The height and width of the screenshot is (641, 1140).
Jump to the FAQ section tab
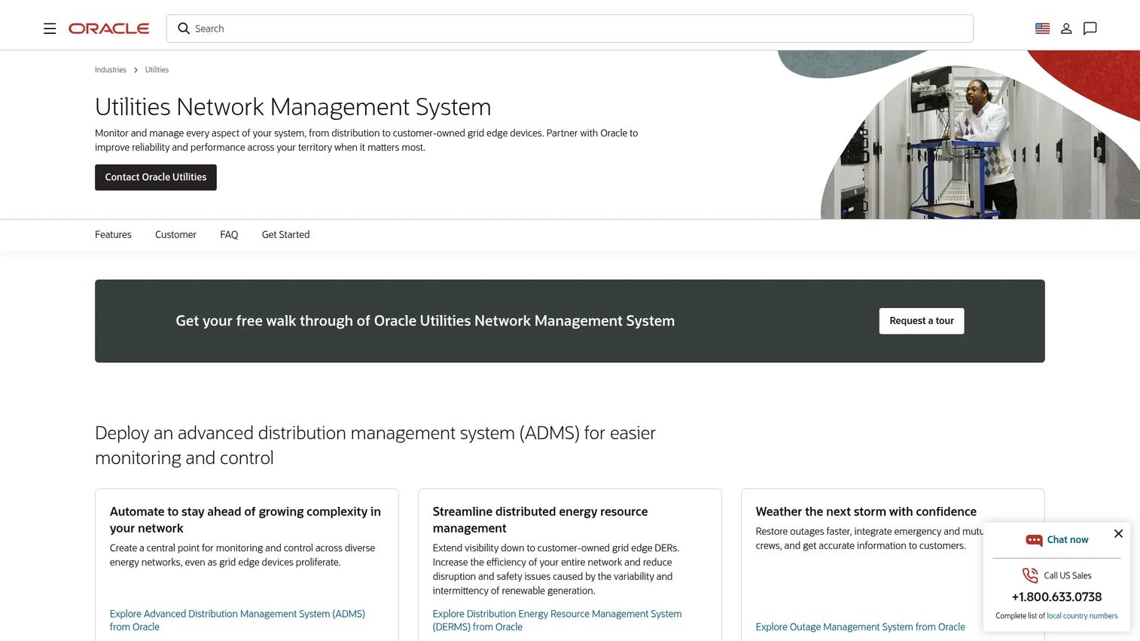[229, 235]
